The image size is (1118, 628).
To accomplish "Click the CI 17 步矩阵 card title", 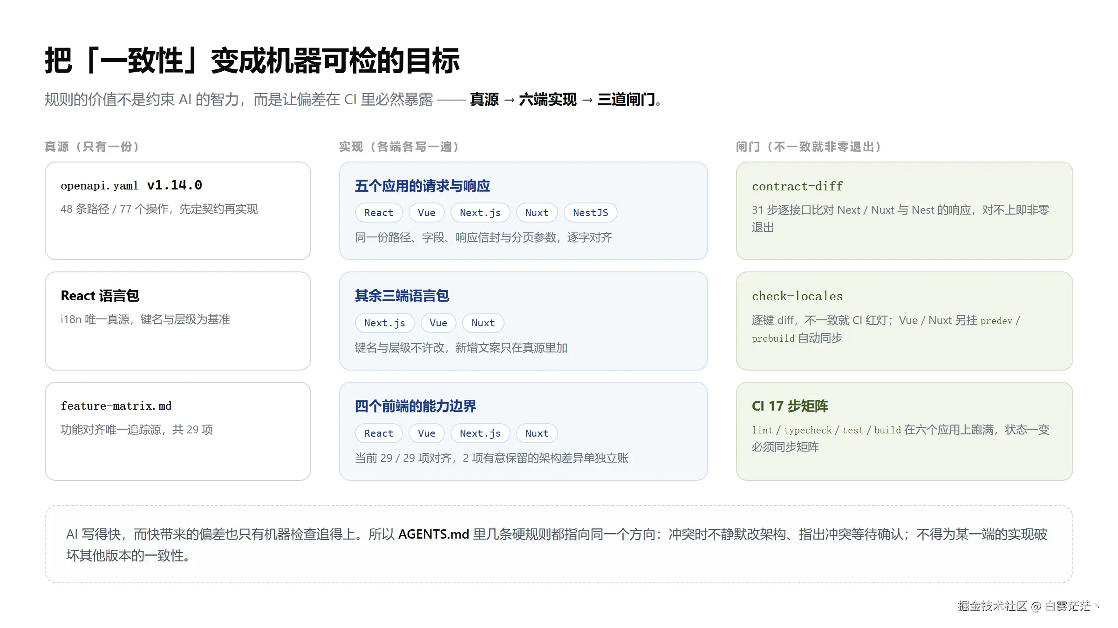I will [790, 406].
